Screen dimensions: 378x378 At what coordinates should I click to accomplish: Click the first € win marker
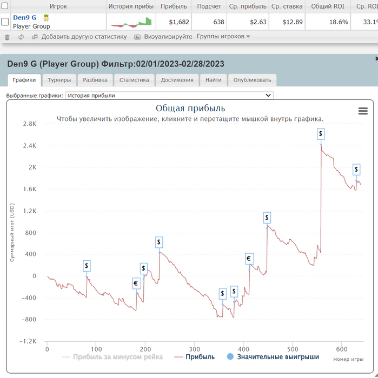(136, 283)
